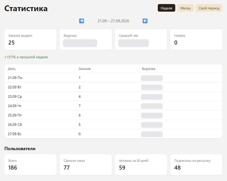
Task: Go to previous week with left arrow
Action: point(81,21)
